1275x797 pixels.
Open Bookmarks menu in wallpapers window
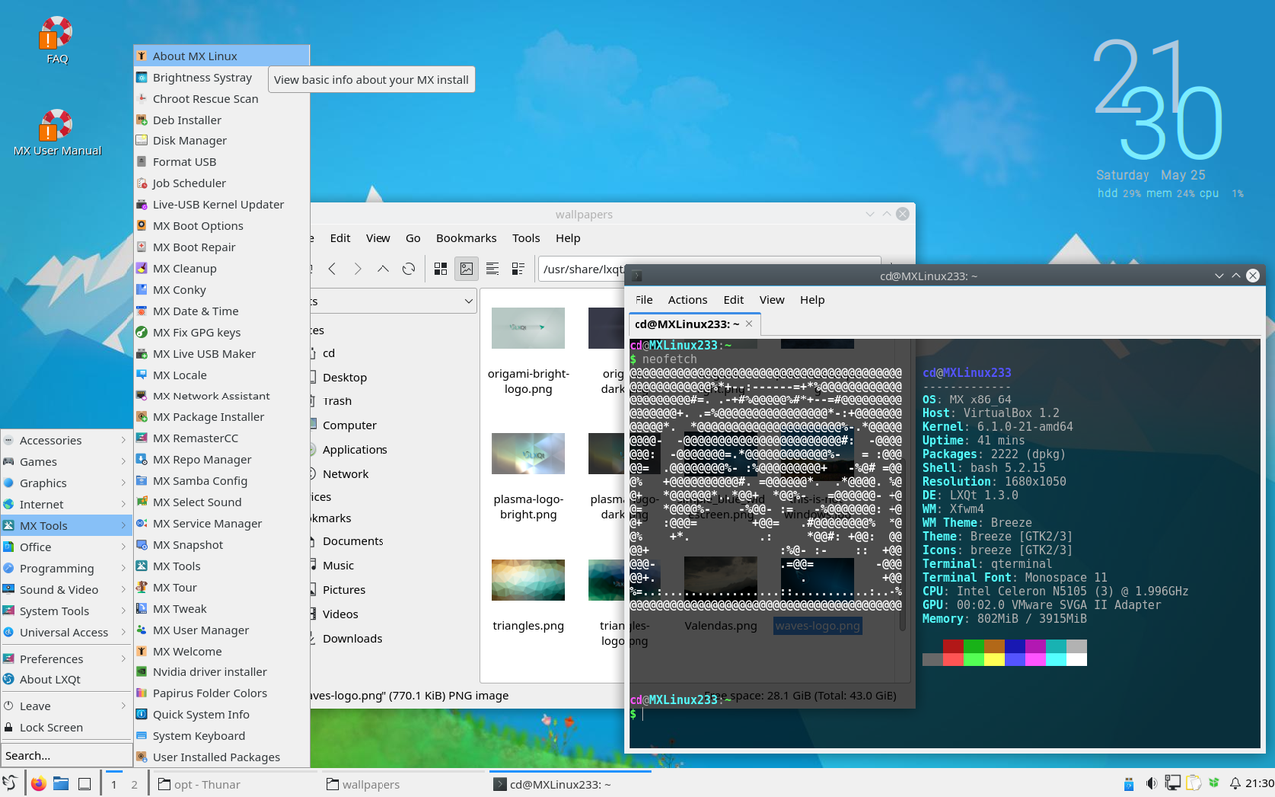(x=466, y=238)
